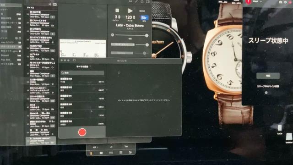Click the Voice Memos search field

(x=82, y=72)
